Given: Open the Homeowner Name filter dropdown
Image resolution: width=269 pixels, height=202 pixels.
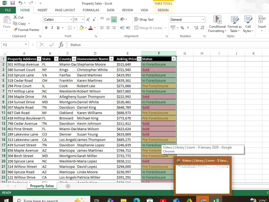Looking at the screenshot, I should click(112, 59).
